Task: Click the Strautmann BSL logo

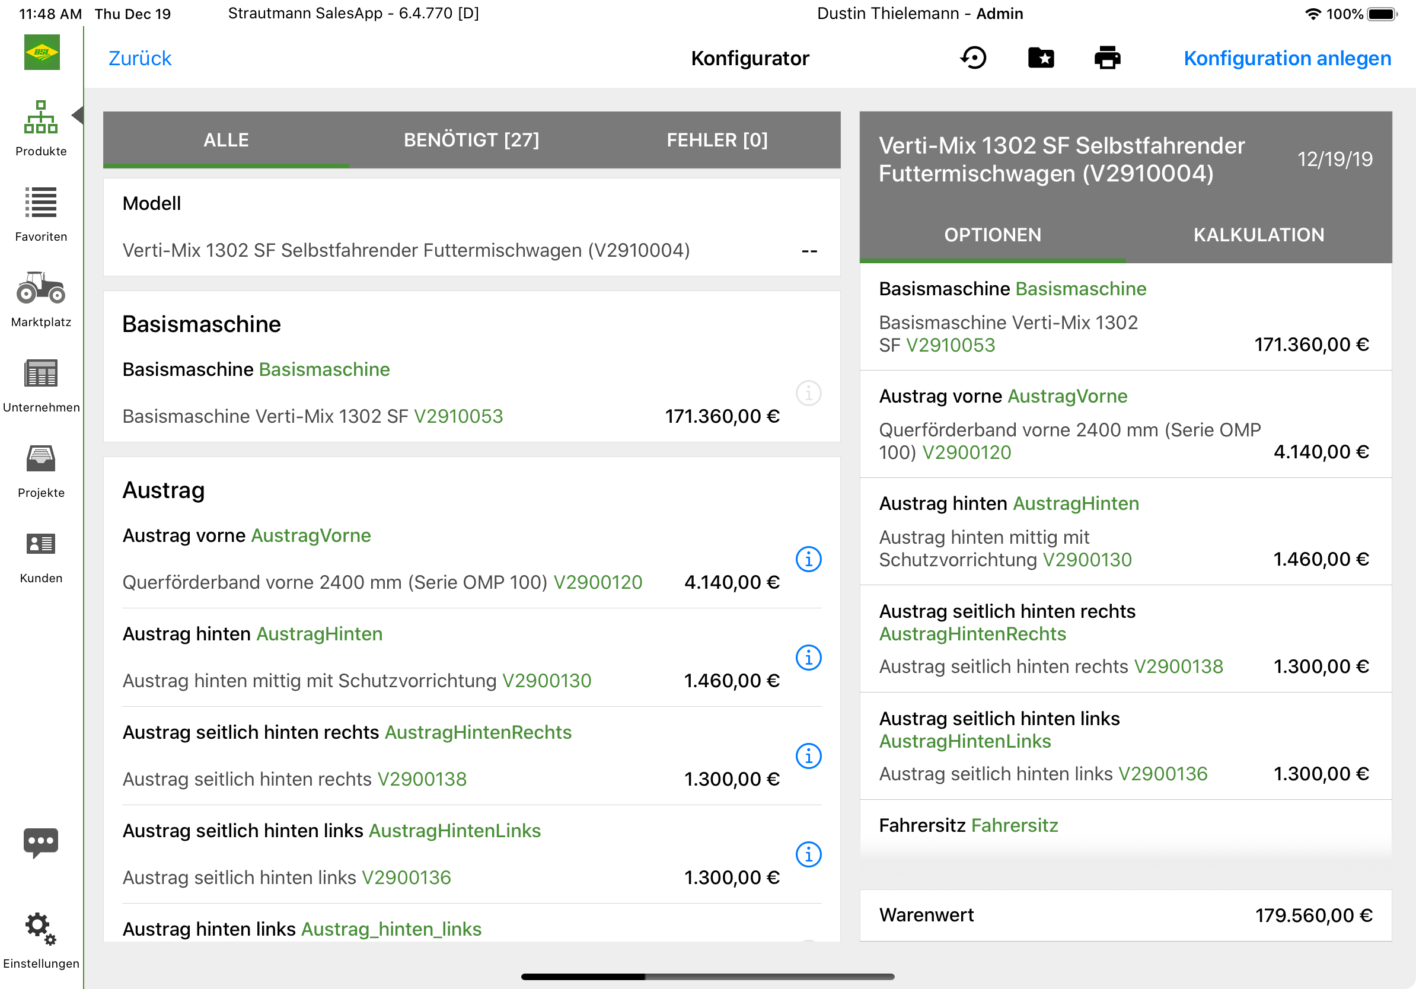Action: 42,52
